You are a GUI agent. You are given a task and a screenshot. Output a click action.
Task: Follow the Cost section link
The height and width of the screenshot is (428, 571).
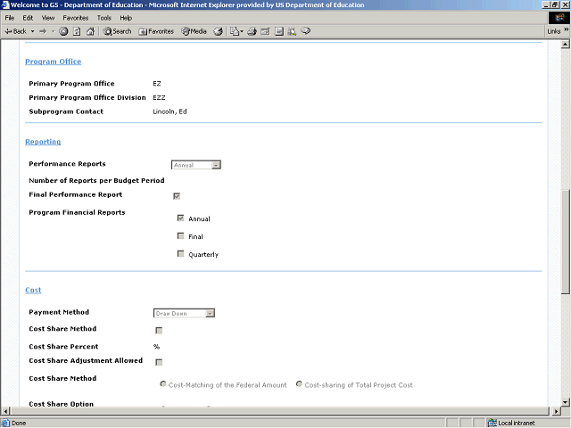(33, 290)
